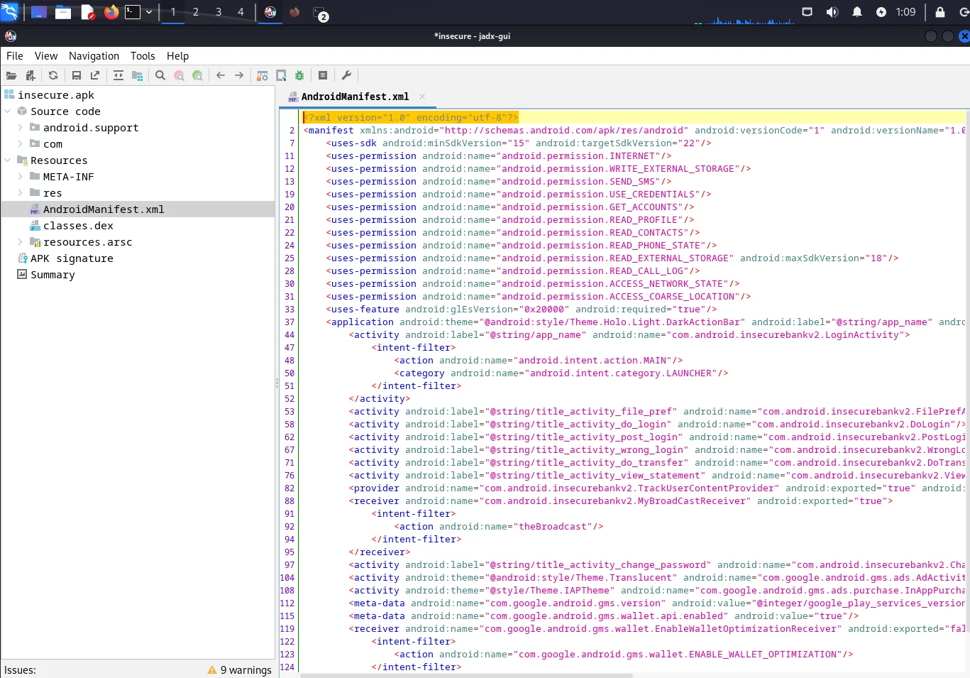The height and width of the screenshot is (678, 970).
Task: Open the notifications bell icon
Action: click(857, 12)
